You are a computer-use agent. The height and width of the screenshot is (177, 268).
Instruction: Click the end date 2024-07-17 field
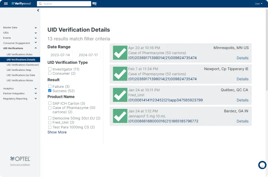[88, 55]
